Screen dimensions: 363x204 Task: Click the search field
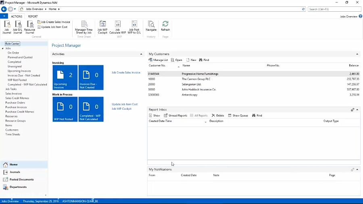pos(334,9)
